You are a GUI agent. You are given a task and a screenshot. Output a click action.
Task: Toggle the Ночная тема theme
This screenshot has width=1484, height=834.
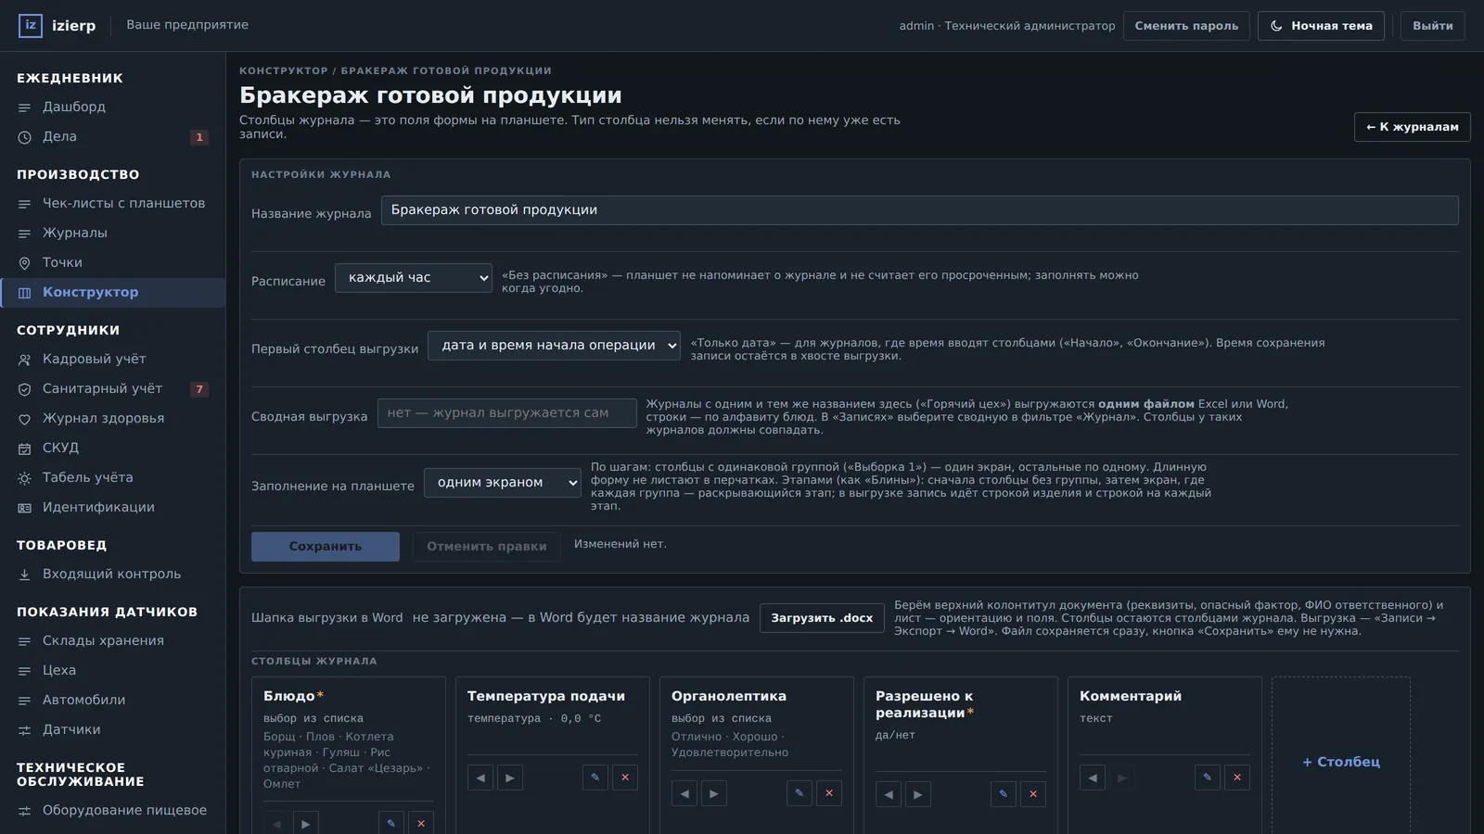pyautogui.click(x=1321, y=26)
